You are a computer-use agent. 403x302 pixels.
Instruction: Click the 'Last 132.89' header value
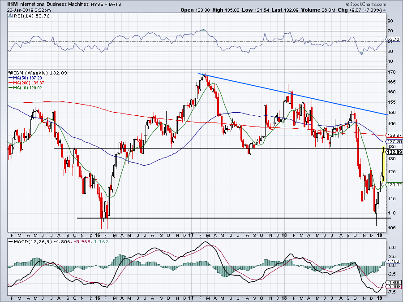tap(285, 10)
